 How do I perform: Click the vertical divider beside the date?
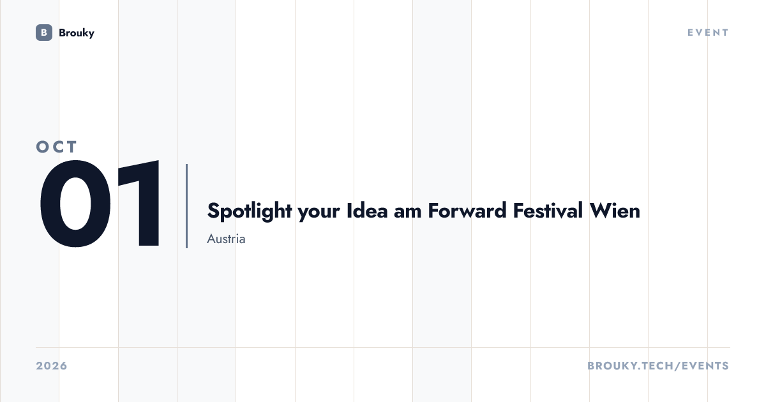186,205
